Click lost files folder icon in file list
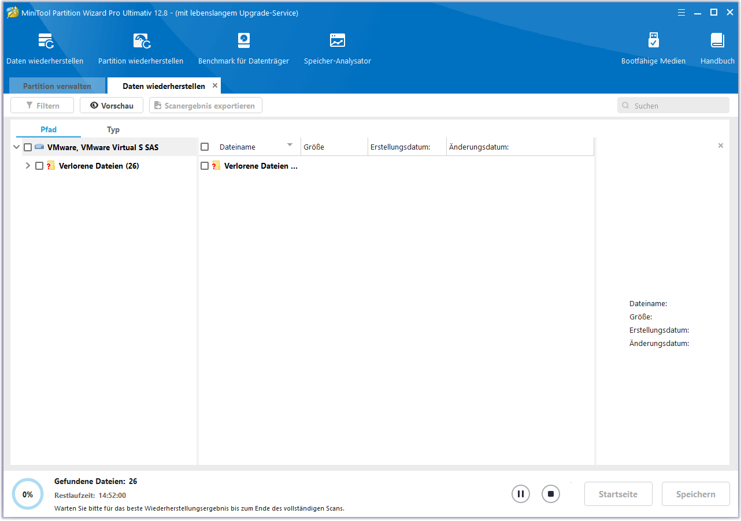Viewport: 741px width, 521px height. (x=216, y=166)
